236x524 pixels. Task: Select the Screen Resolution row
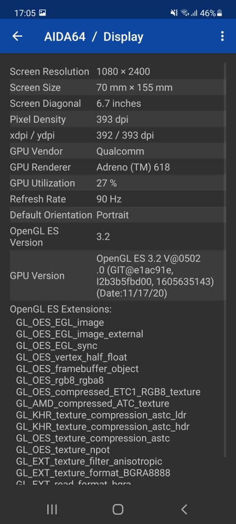[x=117, y=72]
